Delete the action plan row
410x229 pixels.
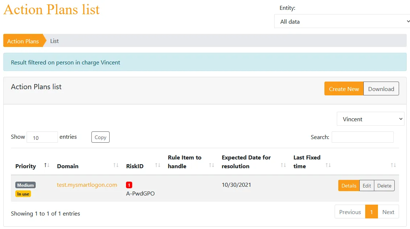[384, 186]
